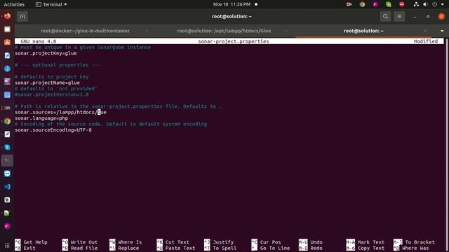Click the 'must be unique' comment line
The width and height of the screenshot is (449, 252).
point(83,47)
